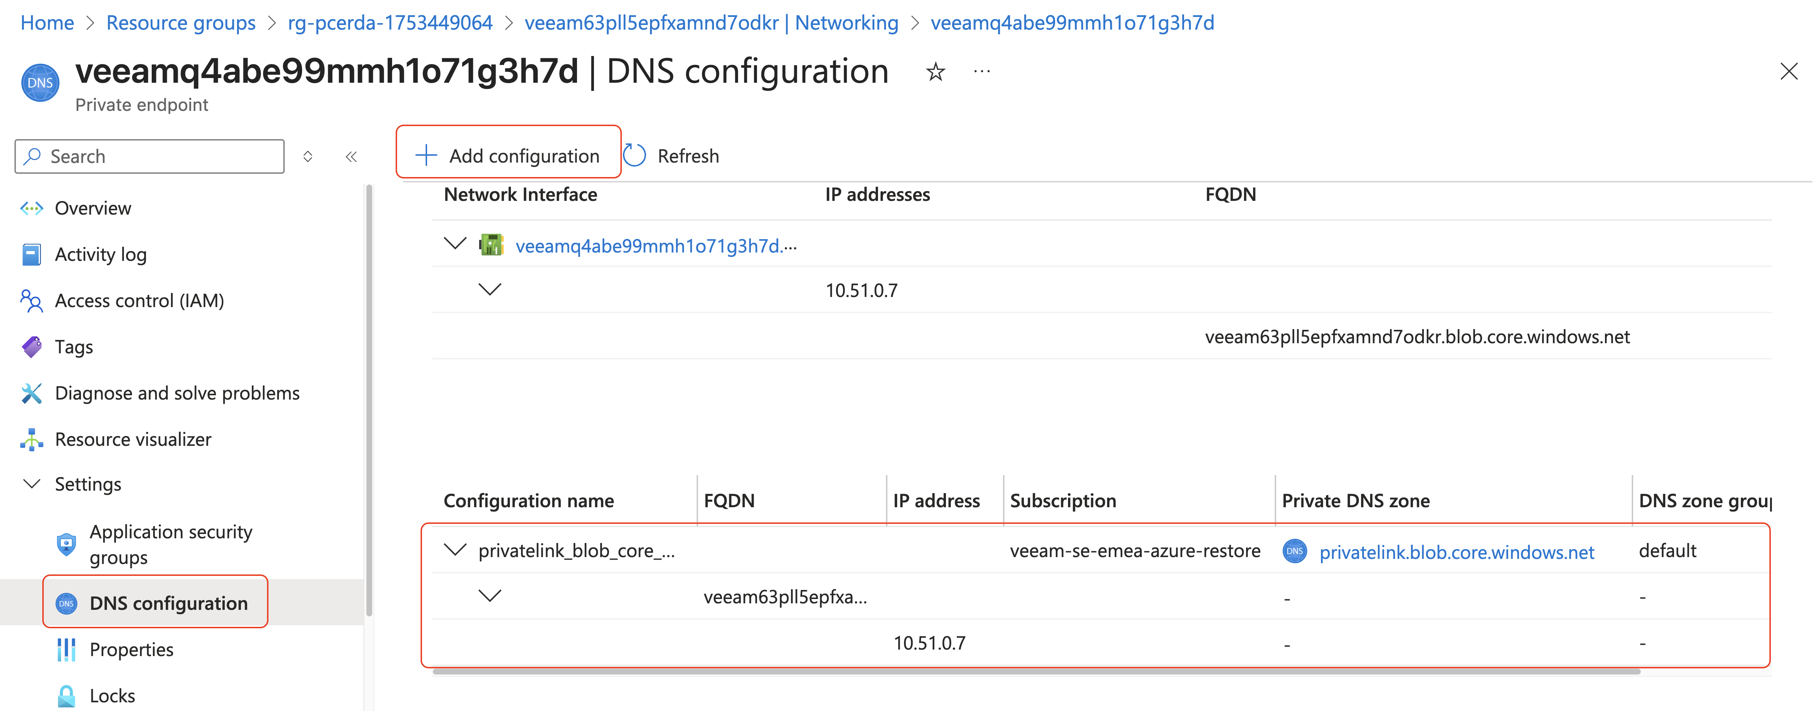Open the more options ellipsis menu
This screenshot has width=1816, height=711.
tap(981, 71)
